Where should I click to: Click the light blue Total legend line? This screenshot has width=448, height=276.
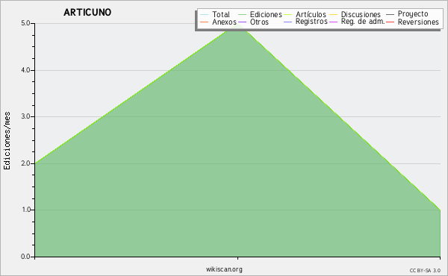(205, 15)
